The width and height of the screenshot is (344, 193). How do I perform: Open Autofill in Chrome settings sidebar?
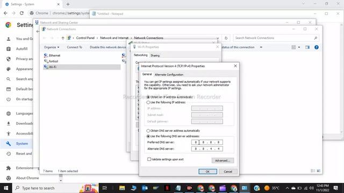coord(21,49)
